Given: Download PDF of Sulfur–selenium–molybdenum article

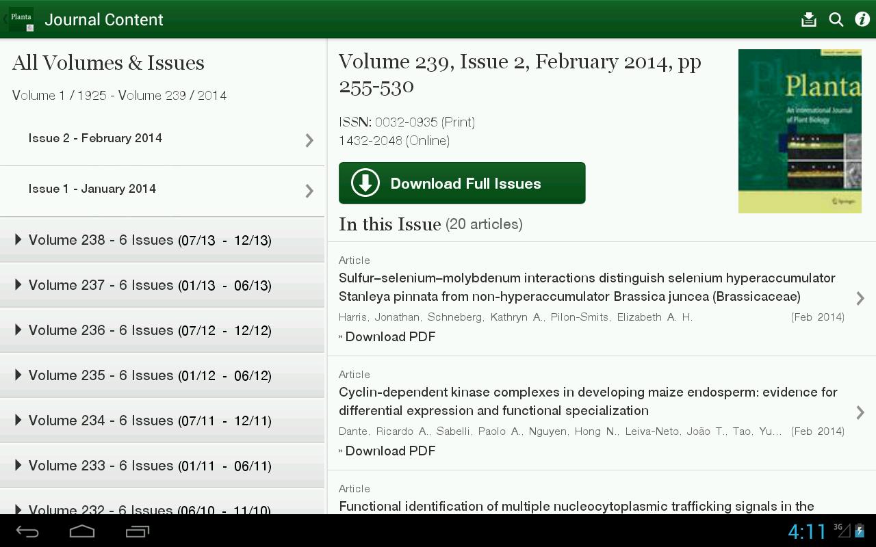Looking at the screenshot, I should point(390,336).
